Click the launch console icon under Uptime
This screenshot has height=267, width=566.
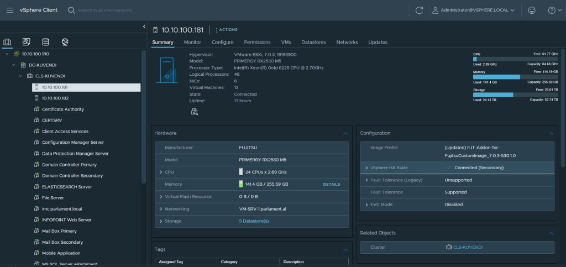click(x=195, y=112)
